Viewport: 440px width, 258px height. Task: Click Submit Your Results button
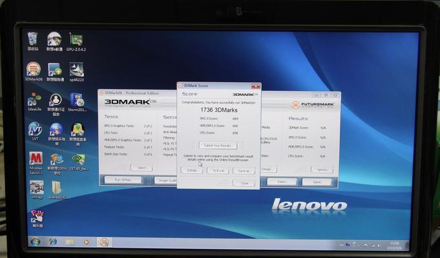(218, 145)
